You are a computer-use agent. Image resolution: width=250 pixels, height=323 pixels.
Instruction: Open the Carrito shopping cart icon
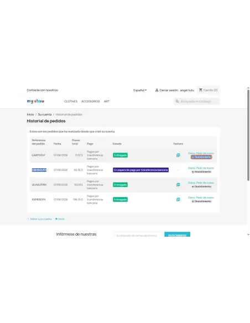(201, 90)
